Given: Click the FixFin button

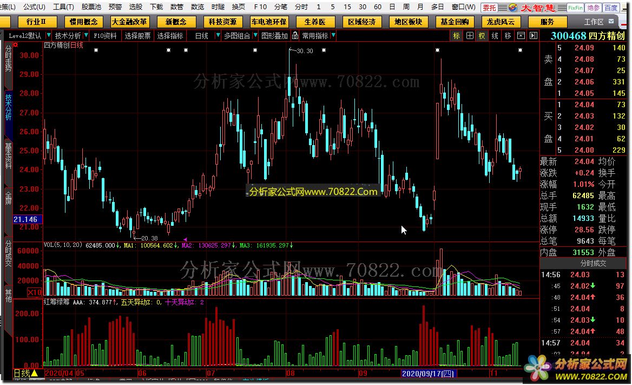Looking at the screenshot, I should [x=575, y=7].
